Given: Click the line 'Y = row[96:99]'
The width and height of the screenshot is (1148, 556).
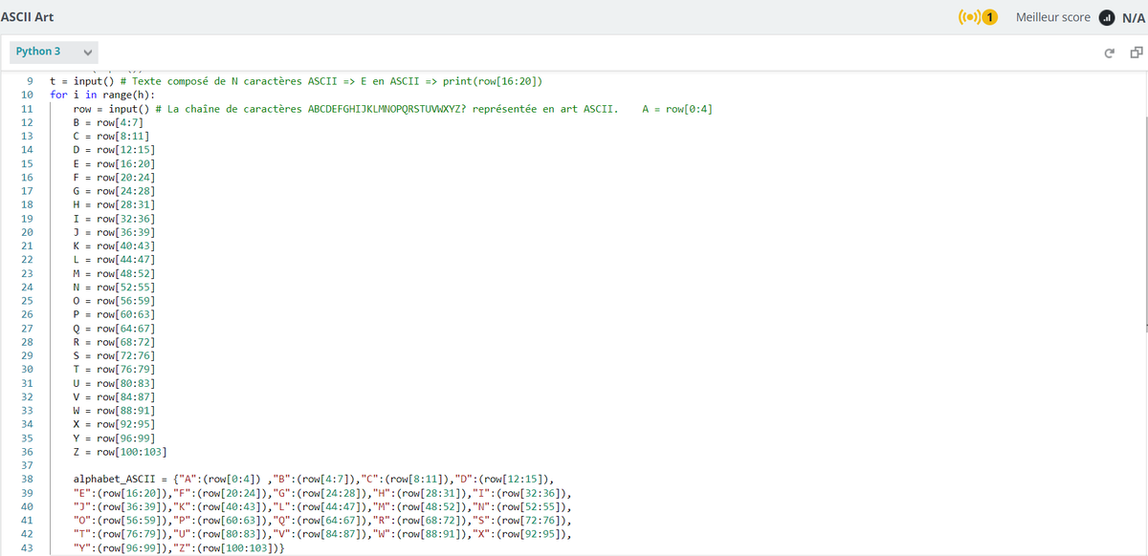Looking at the screenshot, I should click(x=115, y=438).
